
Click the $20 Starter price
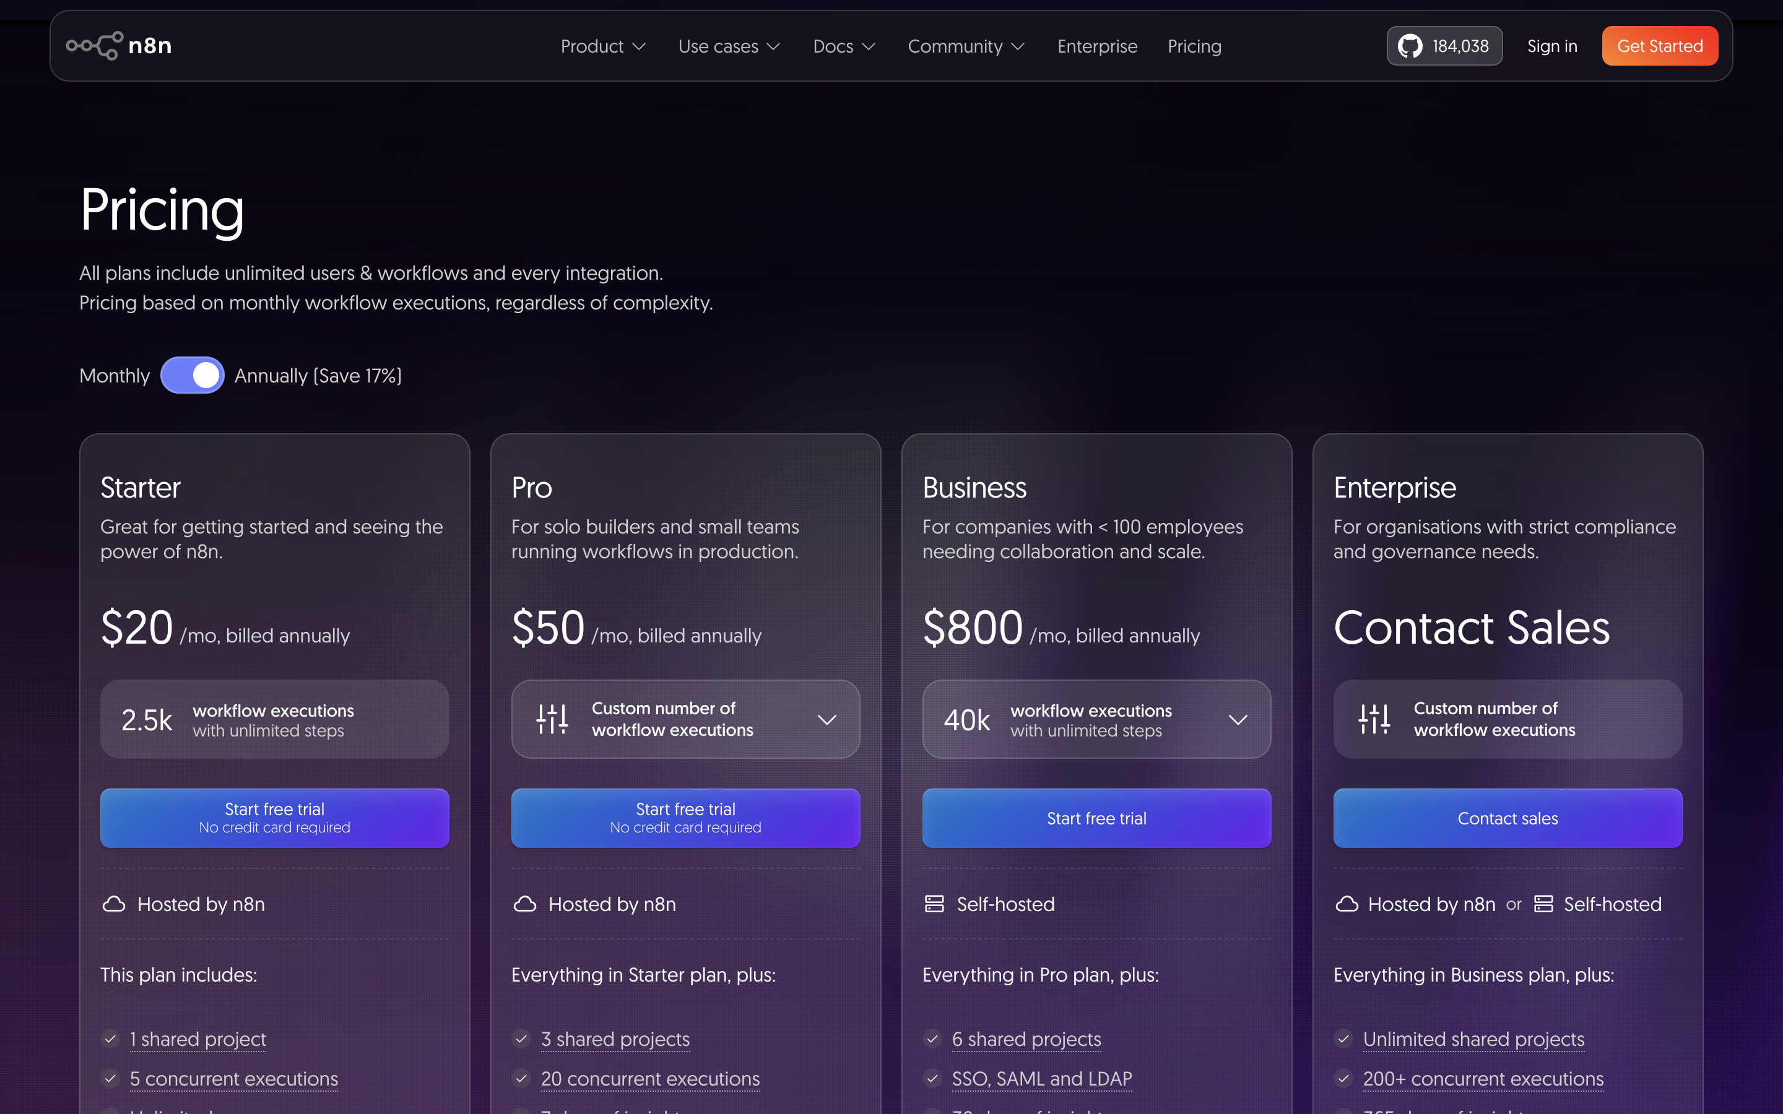(x=137, y=628)
